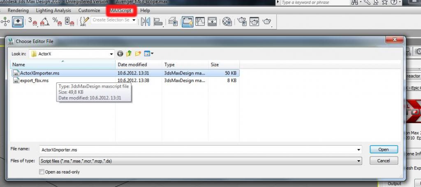Click the Open button
This screenshot has height=187, width=421.
[384, 150]
